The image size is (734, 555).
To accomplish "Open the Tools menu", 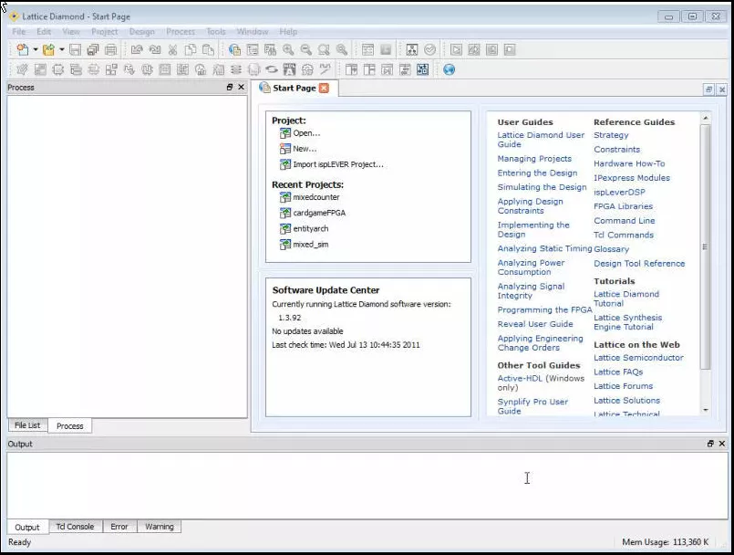I will tap(216, 31).
